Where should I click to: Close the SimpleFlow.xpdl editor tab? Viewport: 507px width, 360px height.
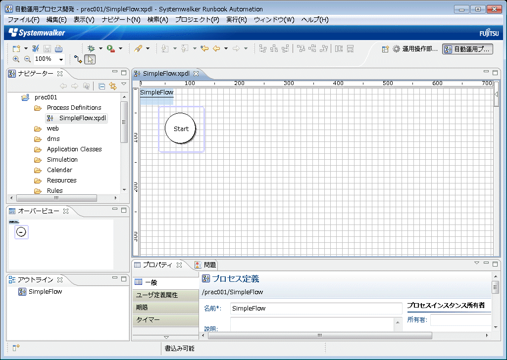tap(196, 74)
